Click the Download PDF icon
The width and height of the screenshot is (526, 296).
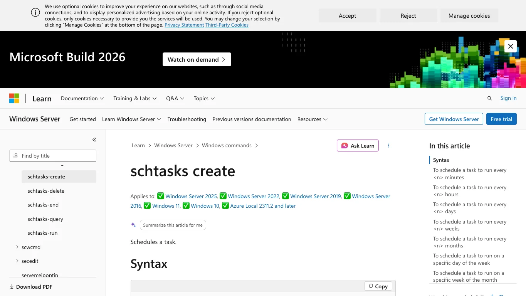pos(12,286)
